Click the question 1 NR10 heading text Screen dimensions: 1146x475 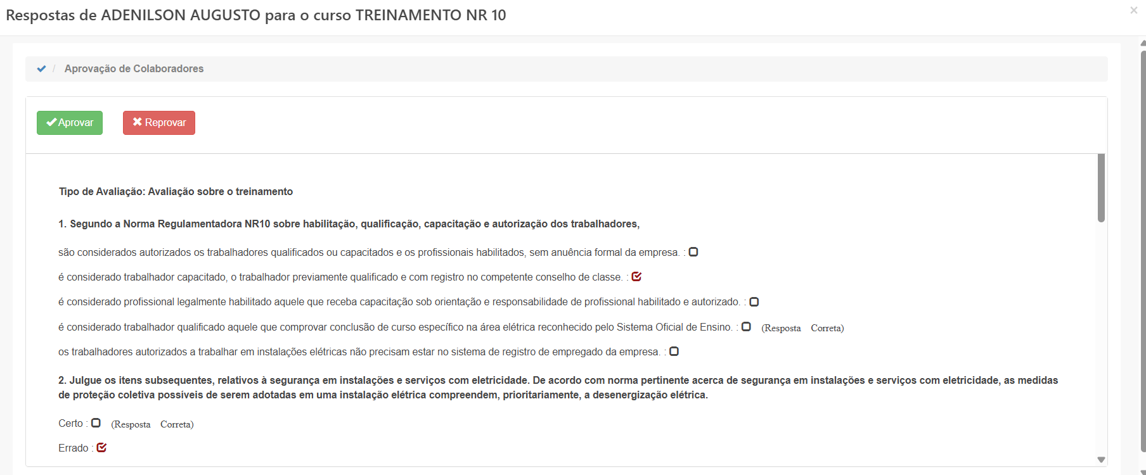point(349,224)
